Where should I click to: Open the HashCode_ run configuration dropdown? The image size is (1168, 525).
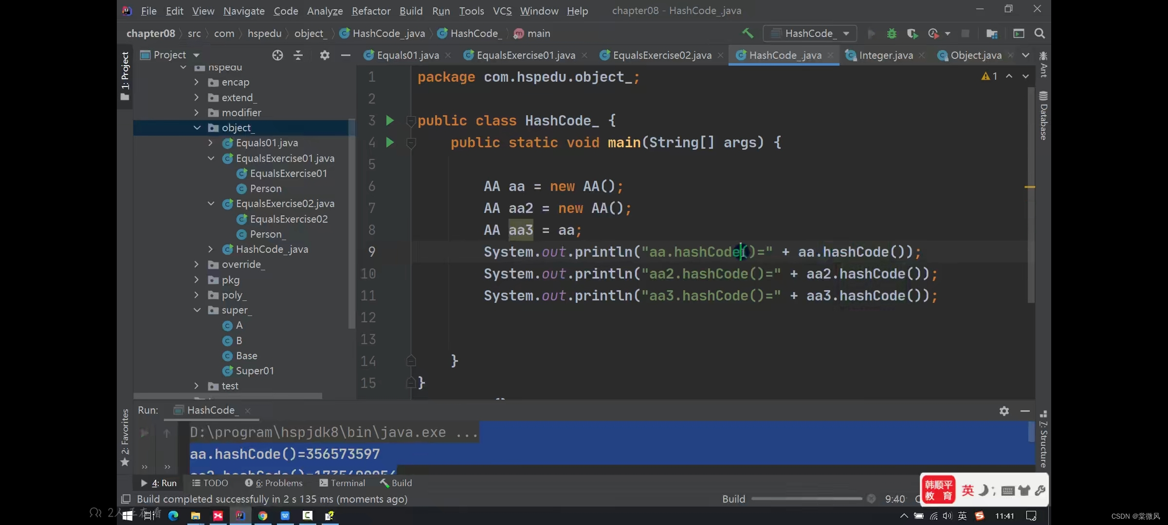coord(810,34)
